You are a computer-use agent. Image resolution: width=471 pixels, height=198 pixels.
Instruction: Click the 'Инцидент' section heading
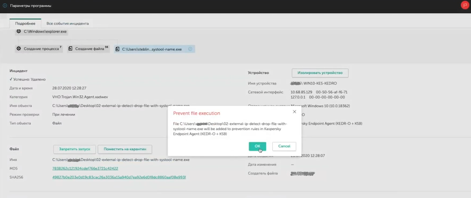[18, 71]
